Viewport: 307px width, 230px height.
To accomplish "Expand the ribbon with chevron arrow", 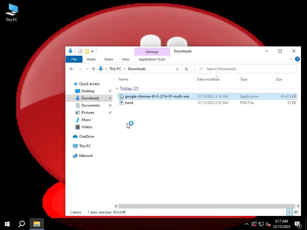I will tap(291, 59).
